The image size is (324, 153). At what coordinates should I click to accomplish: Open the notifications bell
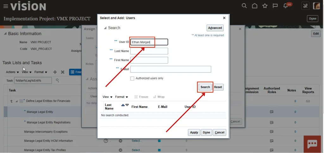(286, 6)
